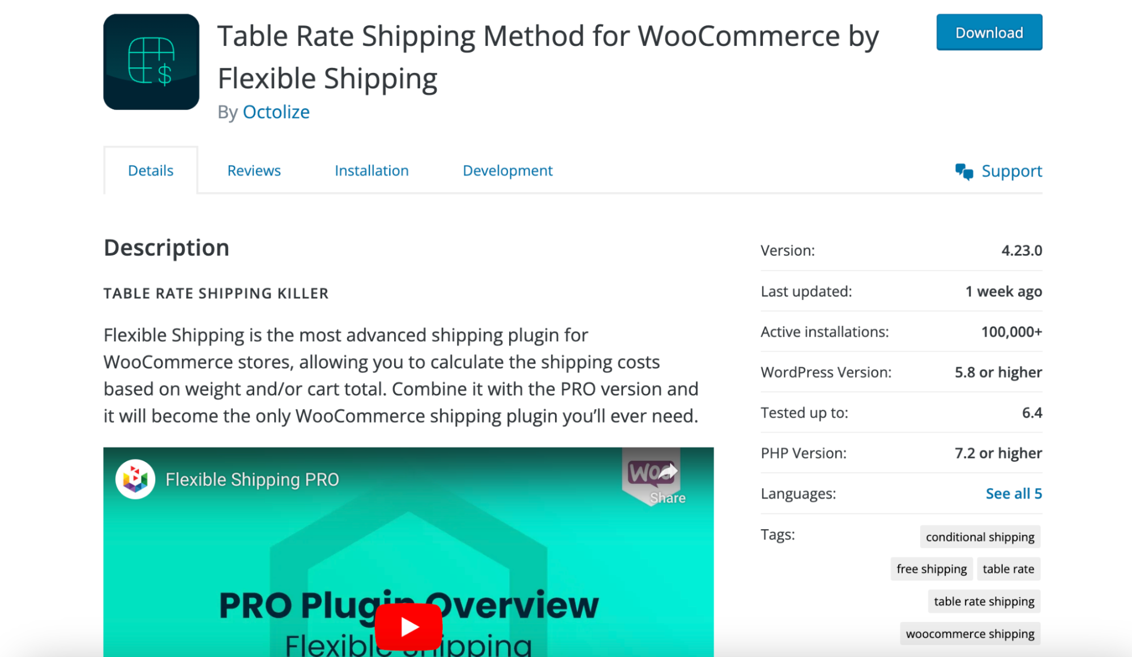
Task: Select the Reviews tab
Action: pos(253,170)
